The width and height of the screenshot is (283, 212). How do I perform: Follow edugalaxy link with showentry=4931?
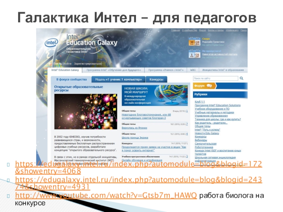138,183
